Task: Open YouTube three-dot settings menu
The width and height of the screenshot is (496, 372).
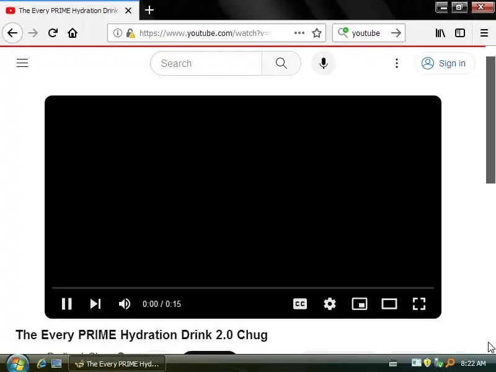Action: click(397, 63)
